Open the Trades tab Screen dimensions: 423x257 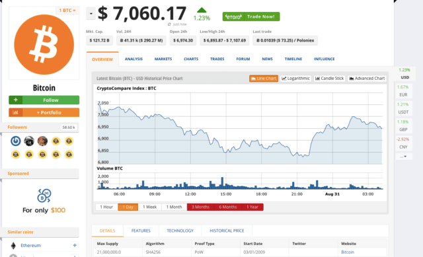(217, 59)
